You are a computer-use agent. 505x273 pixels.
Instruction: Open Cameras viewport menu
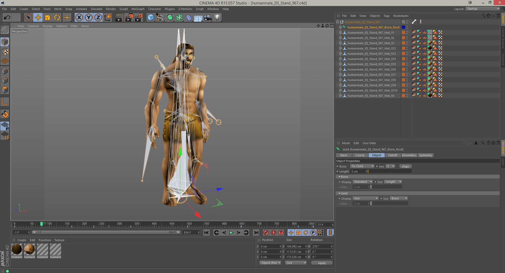33,26
